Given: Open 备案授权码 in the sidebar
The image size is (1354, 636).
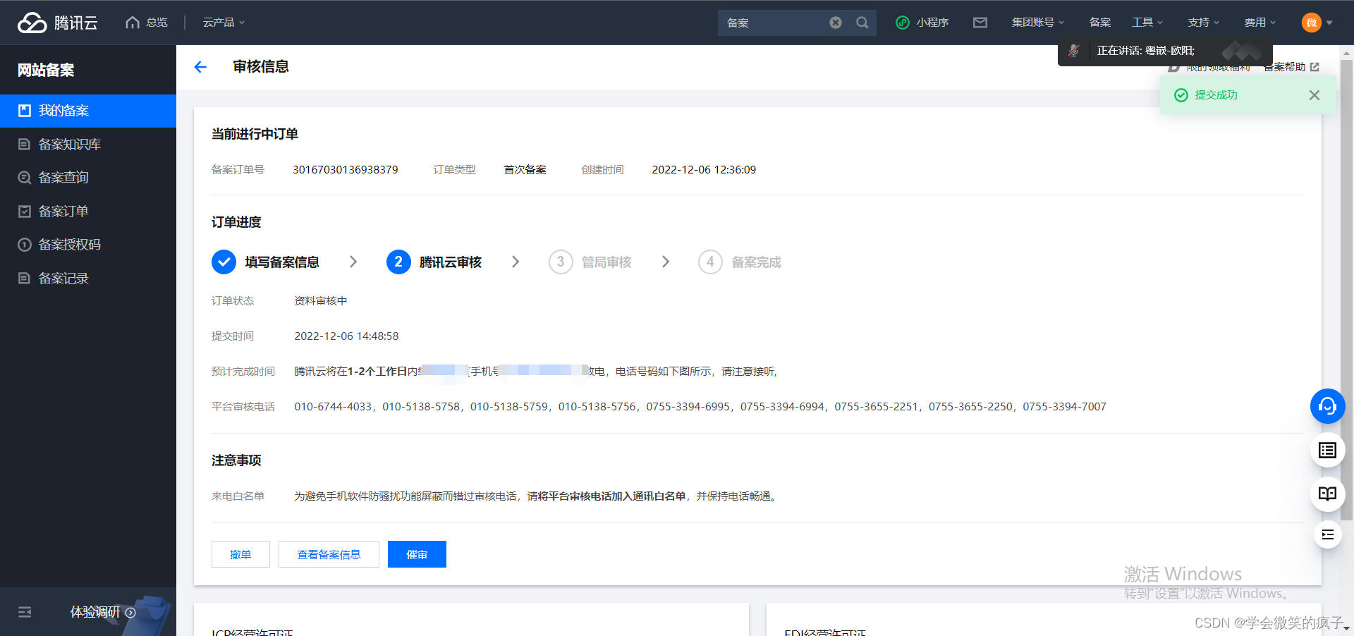Looking at the screenshot, I should coord(88,245).
